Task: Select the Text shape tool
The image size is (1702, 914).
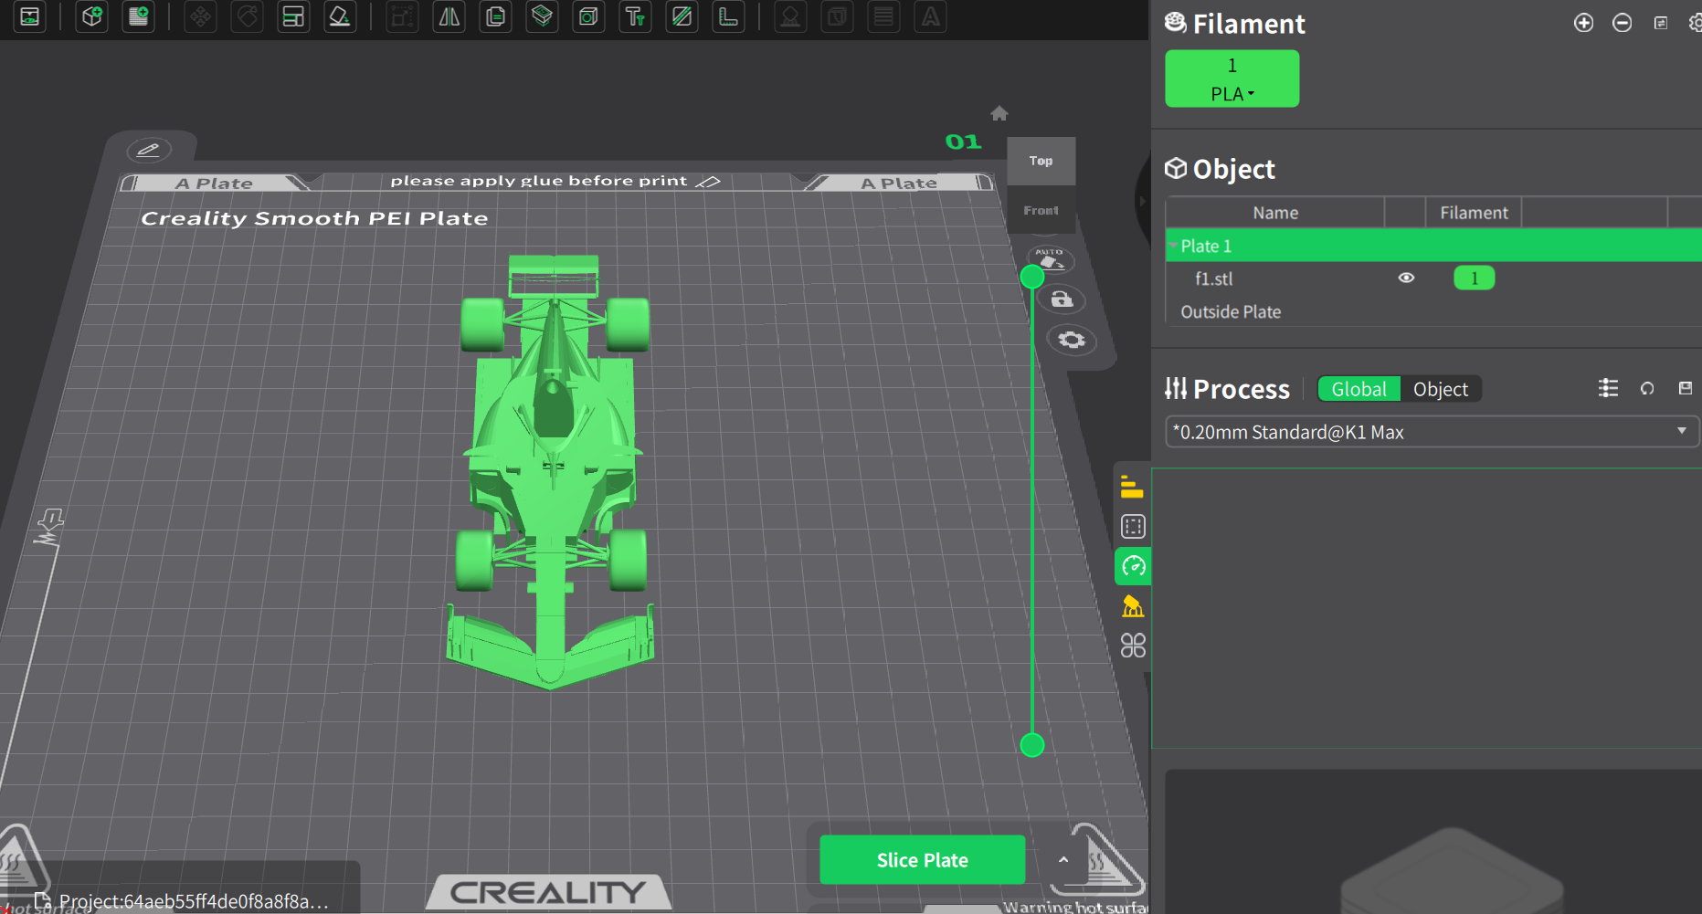Action: click(x=634, y=17)
